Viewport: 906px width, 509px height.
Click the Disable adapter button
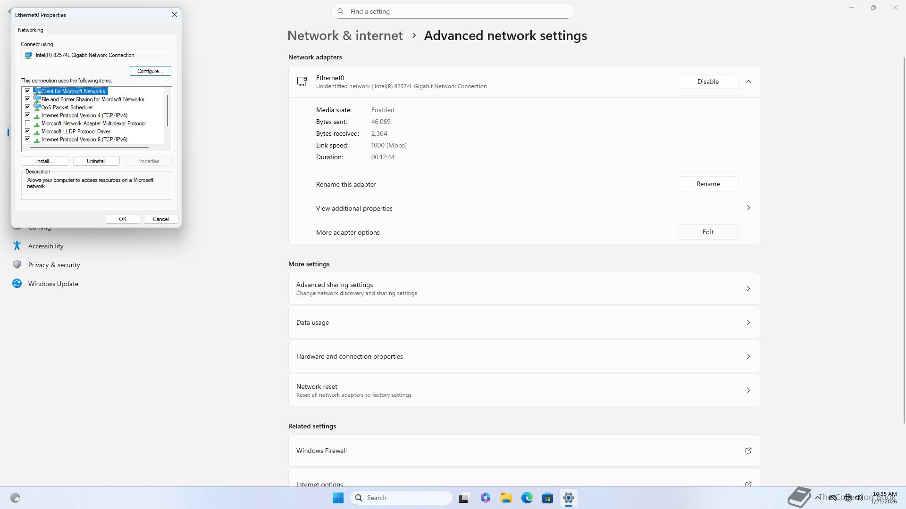[x=708, y=82]
